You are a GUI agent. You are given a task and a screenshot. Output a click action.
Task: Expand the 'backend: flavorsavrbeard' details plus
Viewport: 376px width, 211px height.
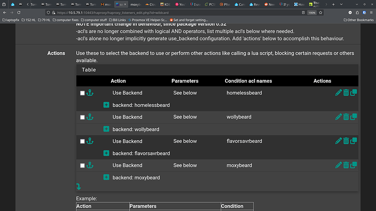click(x=106, y=153)
